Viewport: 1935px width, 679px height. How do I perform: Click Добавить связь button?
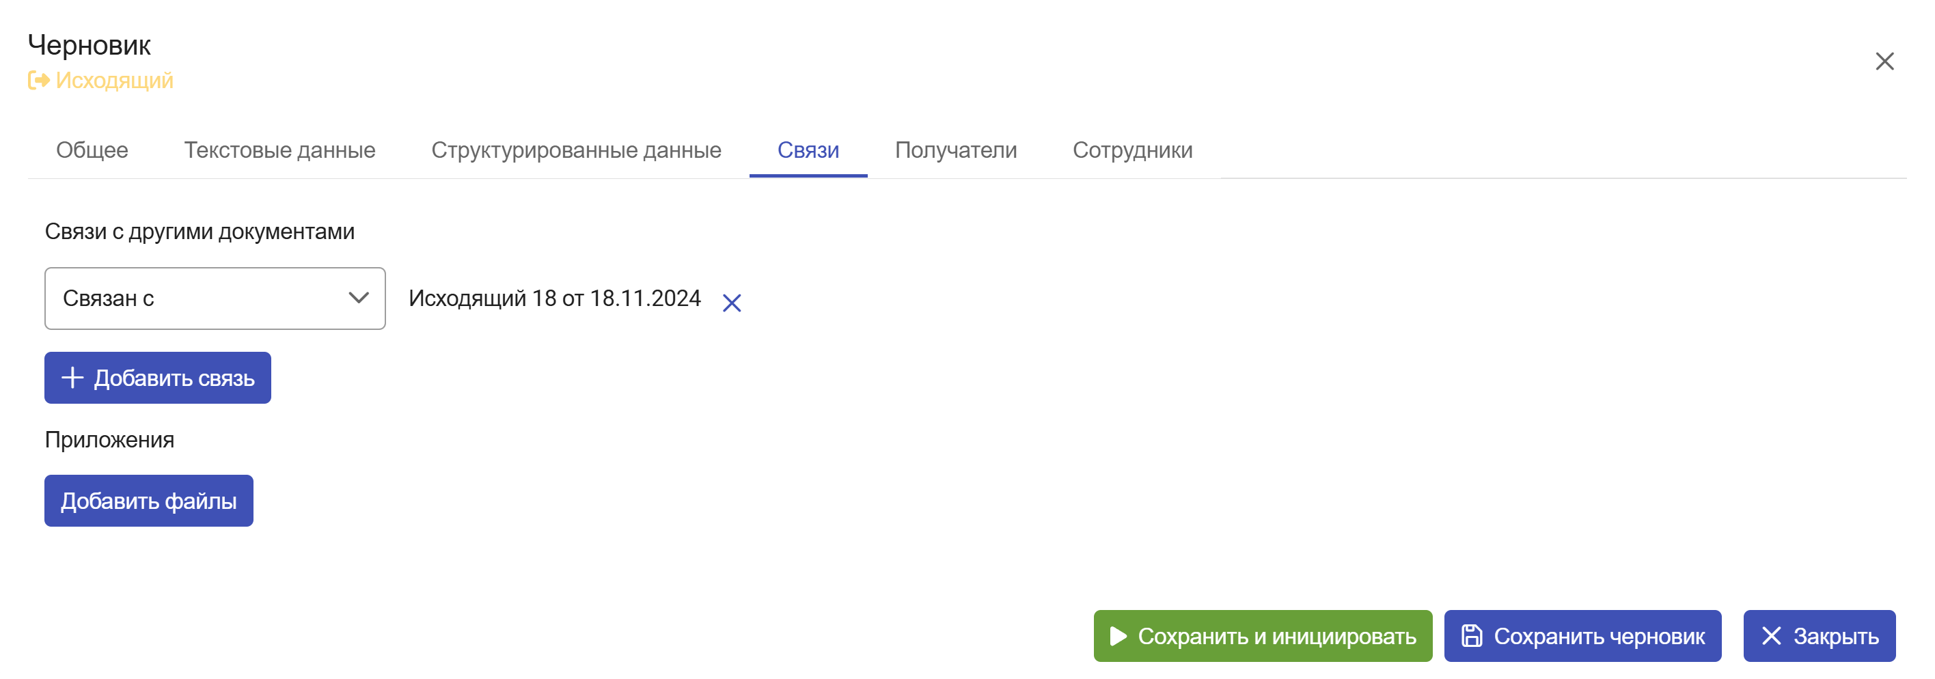[x=158, y=378]
